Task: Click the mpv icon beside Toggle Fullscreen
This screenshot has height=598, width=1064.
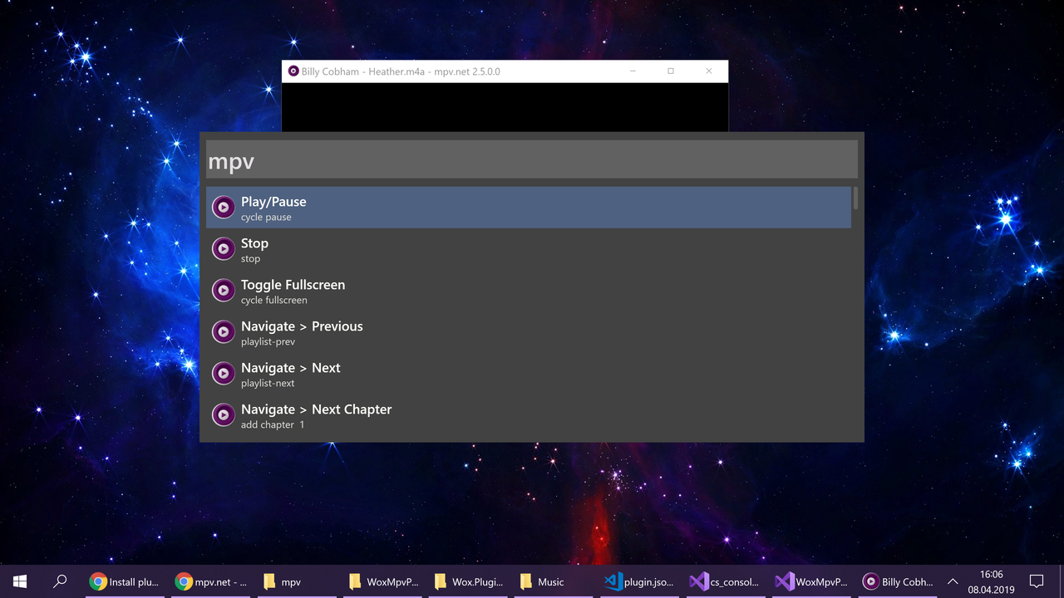Action: [x=223, y=290]
